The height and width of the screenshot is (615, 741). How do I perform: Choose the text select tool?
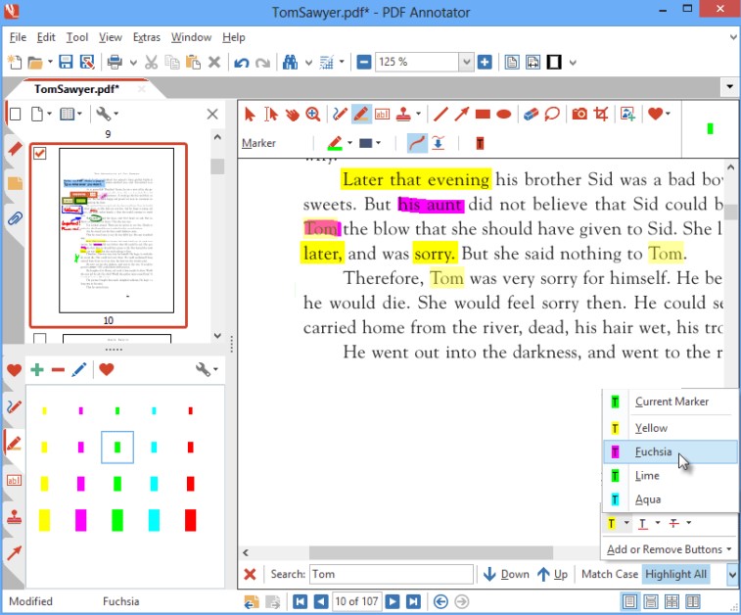(271, 115)
